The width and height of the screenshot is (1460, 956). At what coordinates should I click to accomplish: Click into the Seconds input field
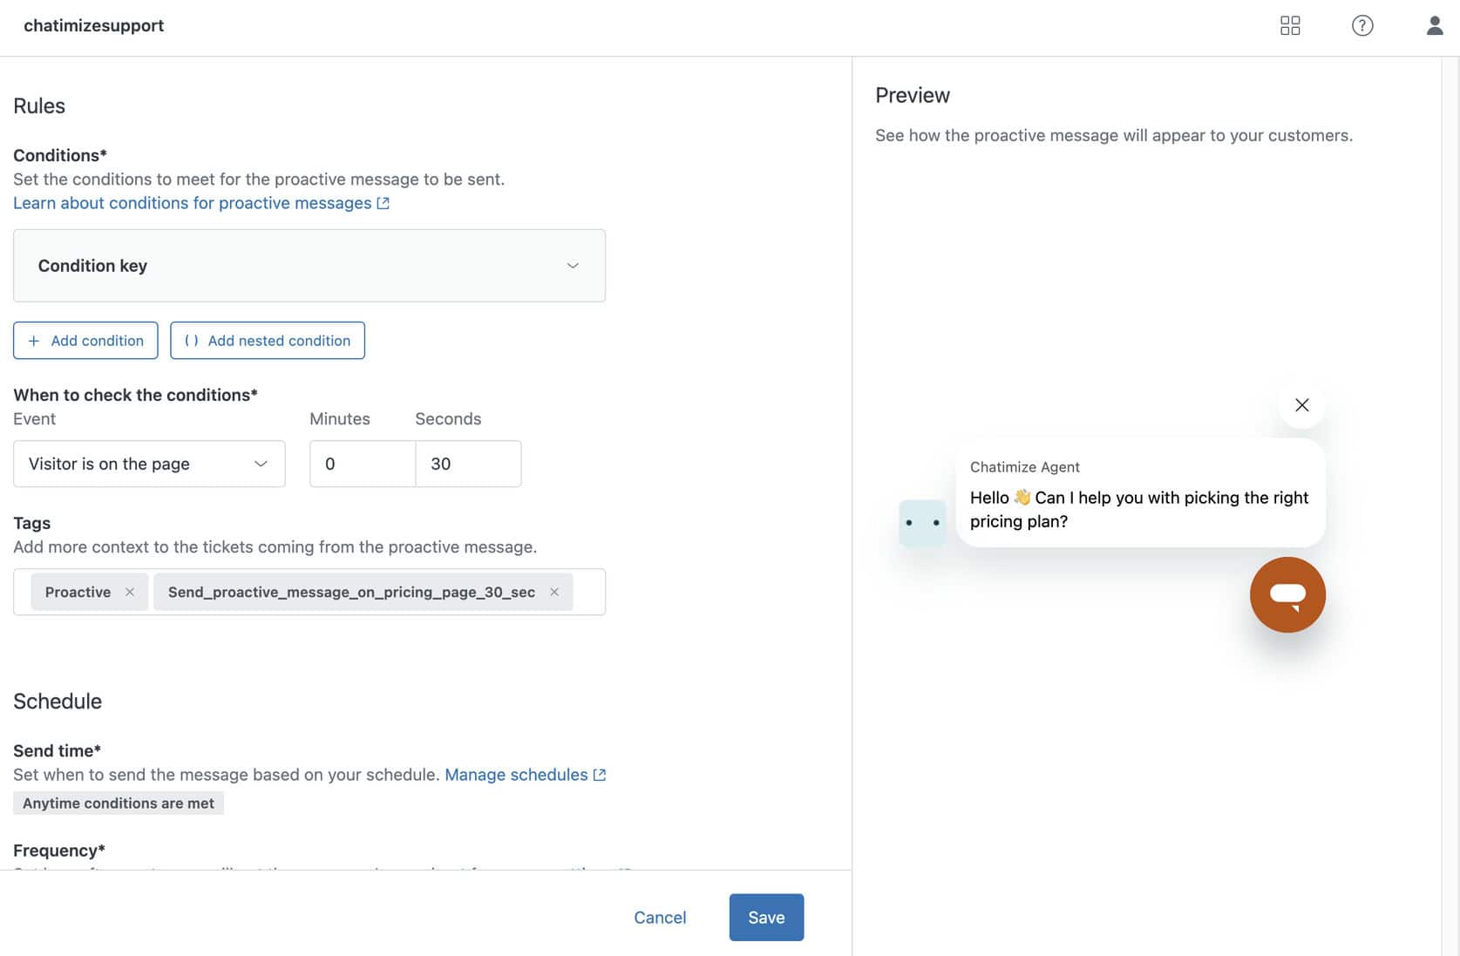pos(468,464)
